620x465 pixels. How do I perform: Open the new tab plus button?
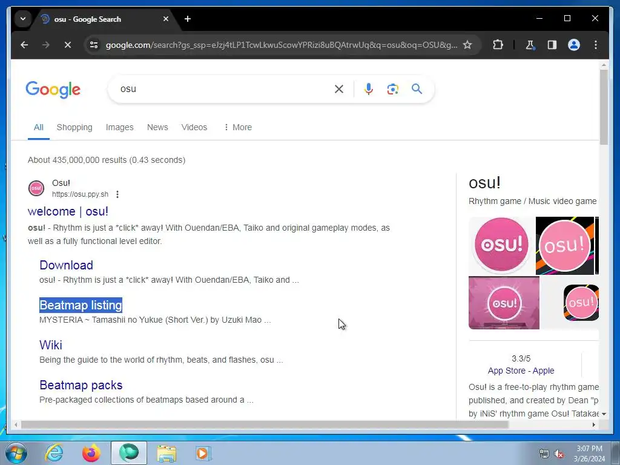click(x=188, y=19)
